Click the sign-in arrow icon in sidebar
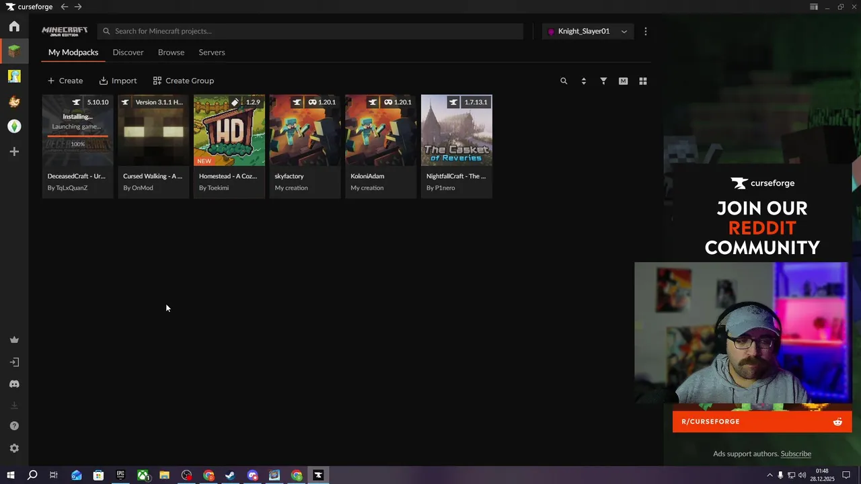 [14, 362]
